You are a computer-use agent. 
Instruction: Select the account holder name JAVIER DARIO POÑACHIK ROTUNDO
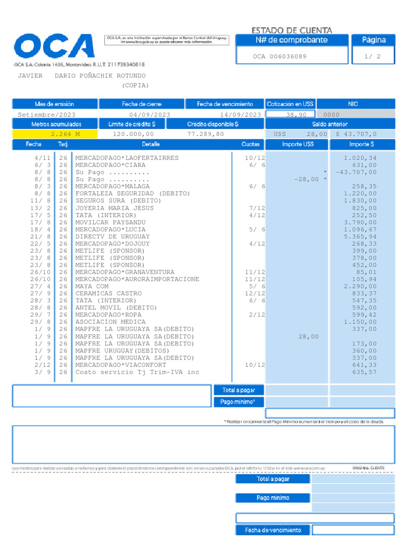coord(81,76)
